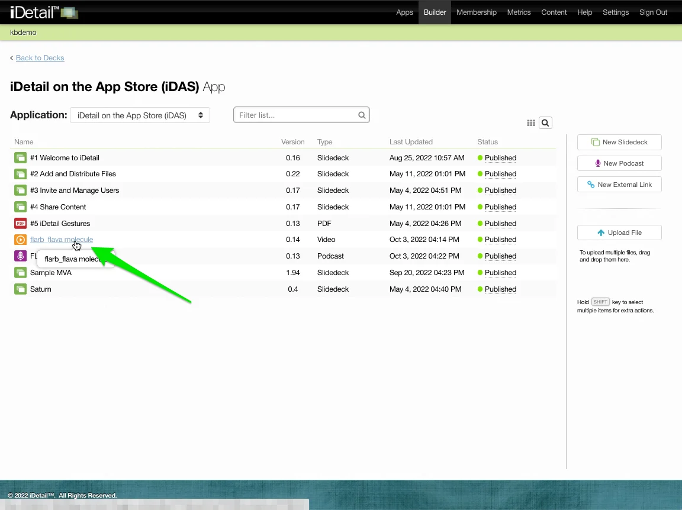682x510 pixels.
Task: Click the purple podcast microphone row icon
Action: (21, 256)
